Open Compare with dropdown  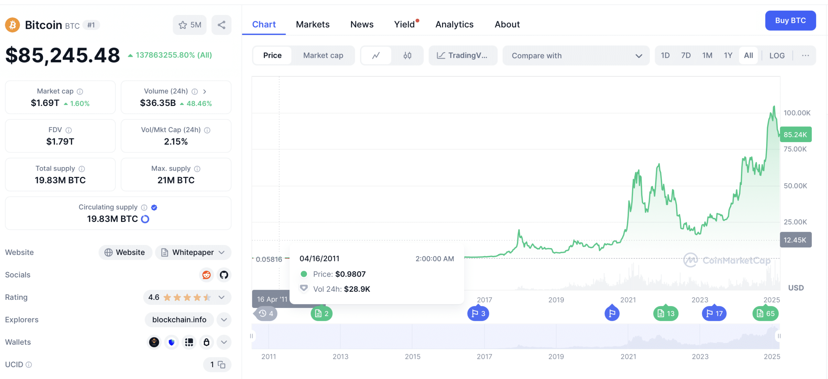tap(576, 56)
